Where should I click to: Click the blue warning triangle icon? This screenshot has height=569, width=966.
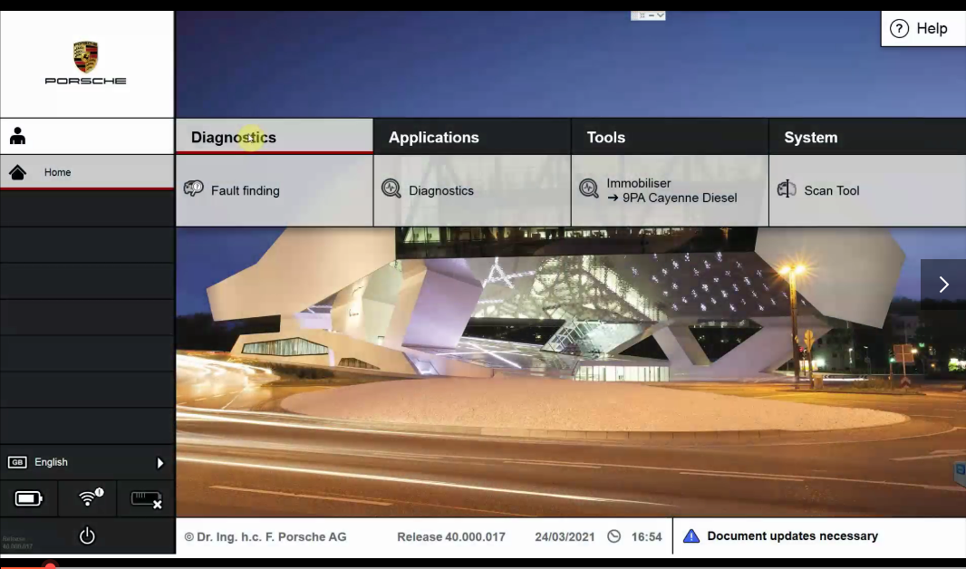pos(691,536)
